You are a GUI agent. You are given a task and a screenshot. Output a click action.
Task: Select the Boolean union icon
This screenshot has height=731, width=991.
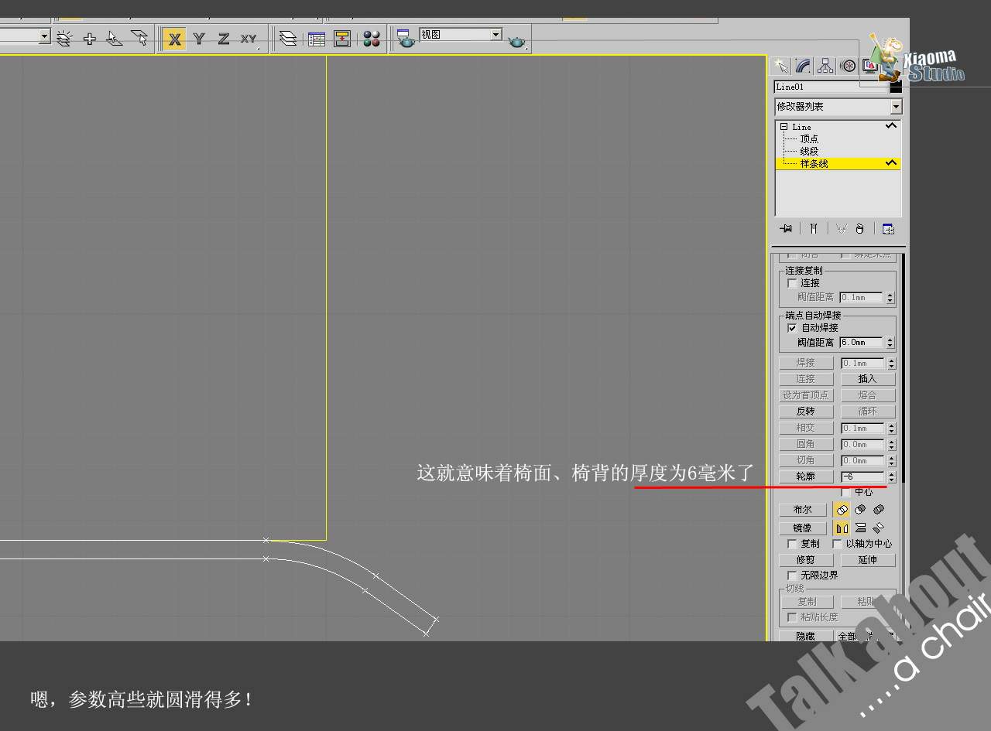pyautogui.click(x=842, y=510)
